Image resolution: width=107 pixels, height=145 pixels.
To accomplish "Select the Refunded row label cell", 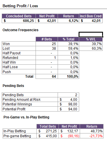I will pyautogui.click(x=19, y=58).
